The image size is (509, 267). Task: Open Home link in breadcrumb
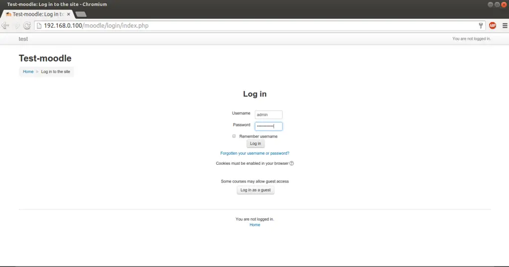pos(28,71)
